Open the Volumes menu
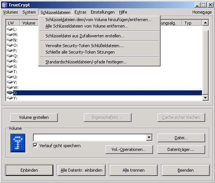The width and height of the screenshot is (215, 183). point(11,12)
